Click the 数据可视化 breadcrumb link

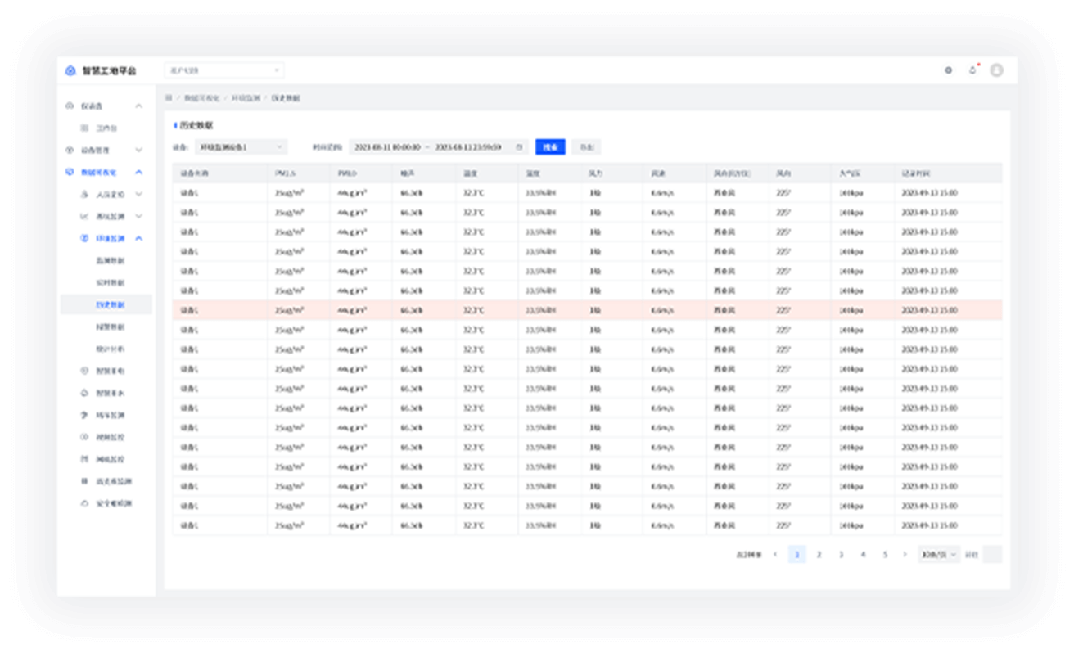[x=202, y=97]
